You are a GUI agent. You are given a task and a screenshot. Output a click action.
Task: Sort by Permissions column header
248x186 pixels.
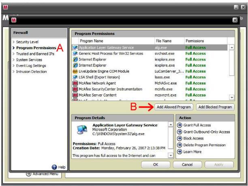(x=206, y=41)
